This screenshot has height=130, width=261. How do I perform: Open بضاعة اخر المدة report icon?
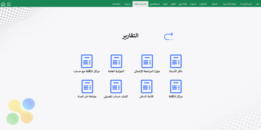(87, 87)
